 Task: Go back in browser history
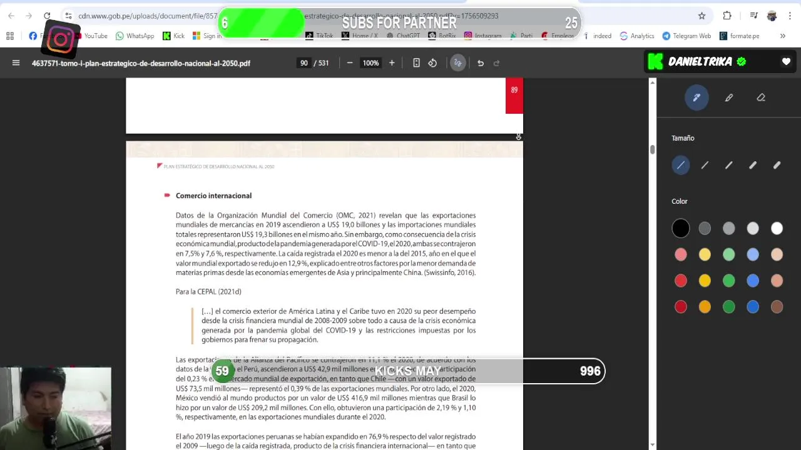pyautogui.click(x=11, y=16)
